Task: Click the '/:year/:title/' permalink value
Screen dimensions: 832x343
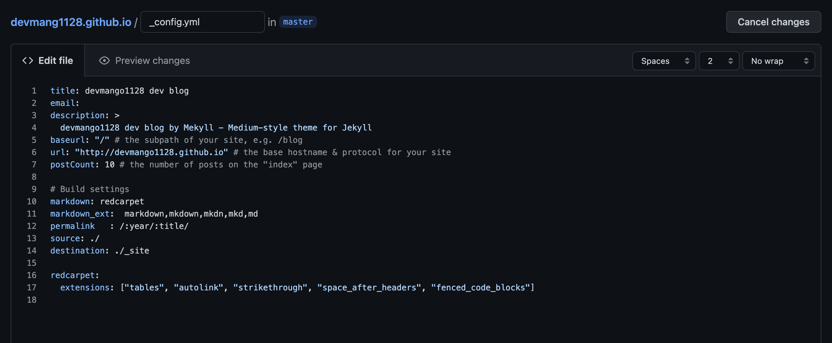Action: [154, 226]
